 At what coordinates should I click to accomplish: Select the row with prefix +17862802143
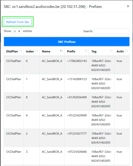(66, 65)
